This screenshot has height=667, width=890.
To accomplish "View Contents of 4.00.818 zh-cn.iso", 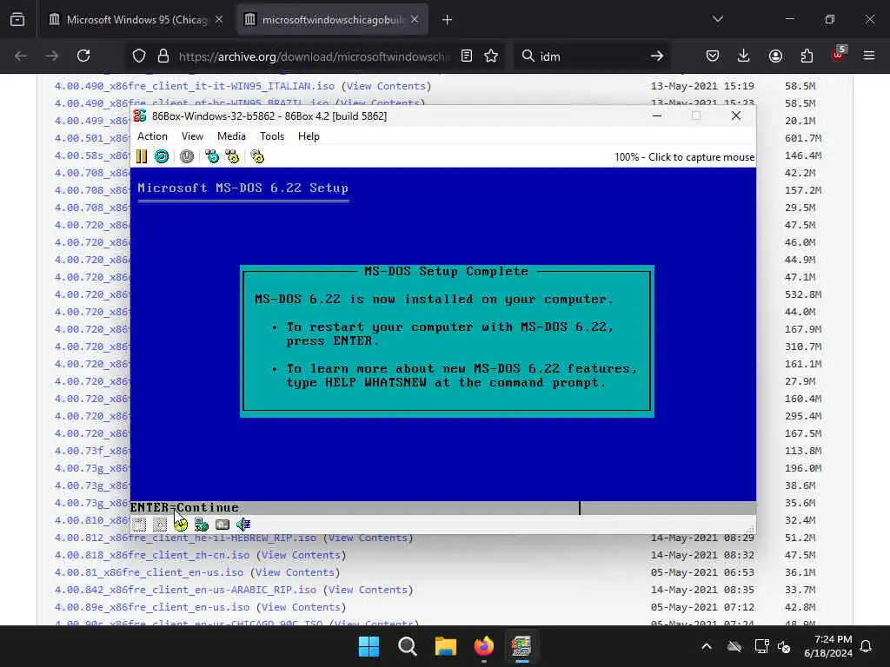I will click(x=301, y=555).
